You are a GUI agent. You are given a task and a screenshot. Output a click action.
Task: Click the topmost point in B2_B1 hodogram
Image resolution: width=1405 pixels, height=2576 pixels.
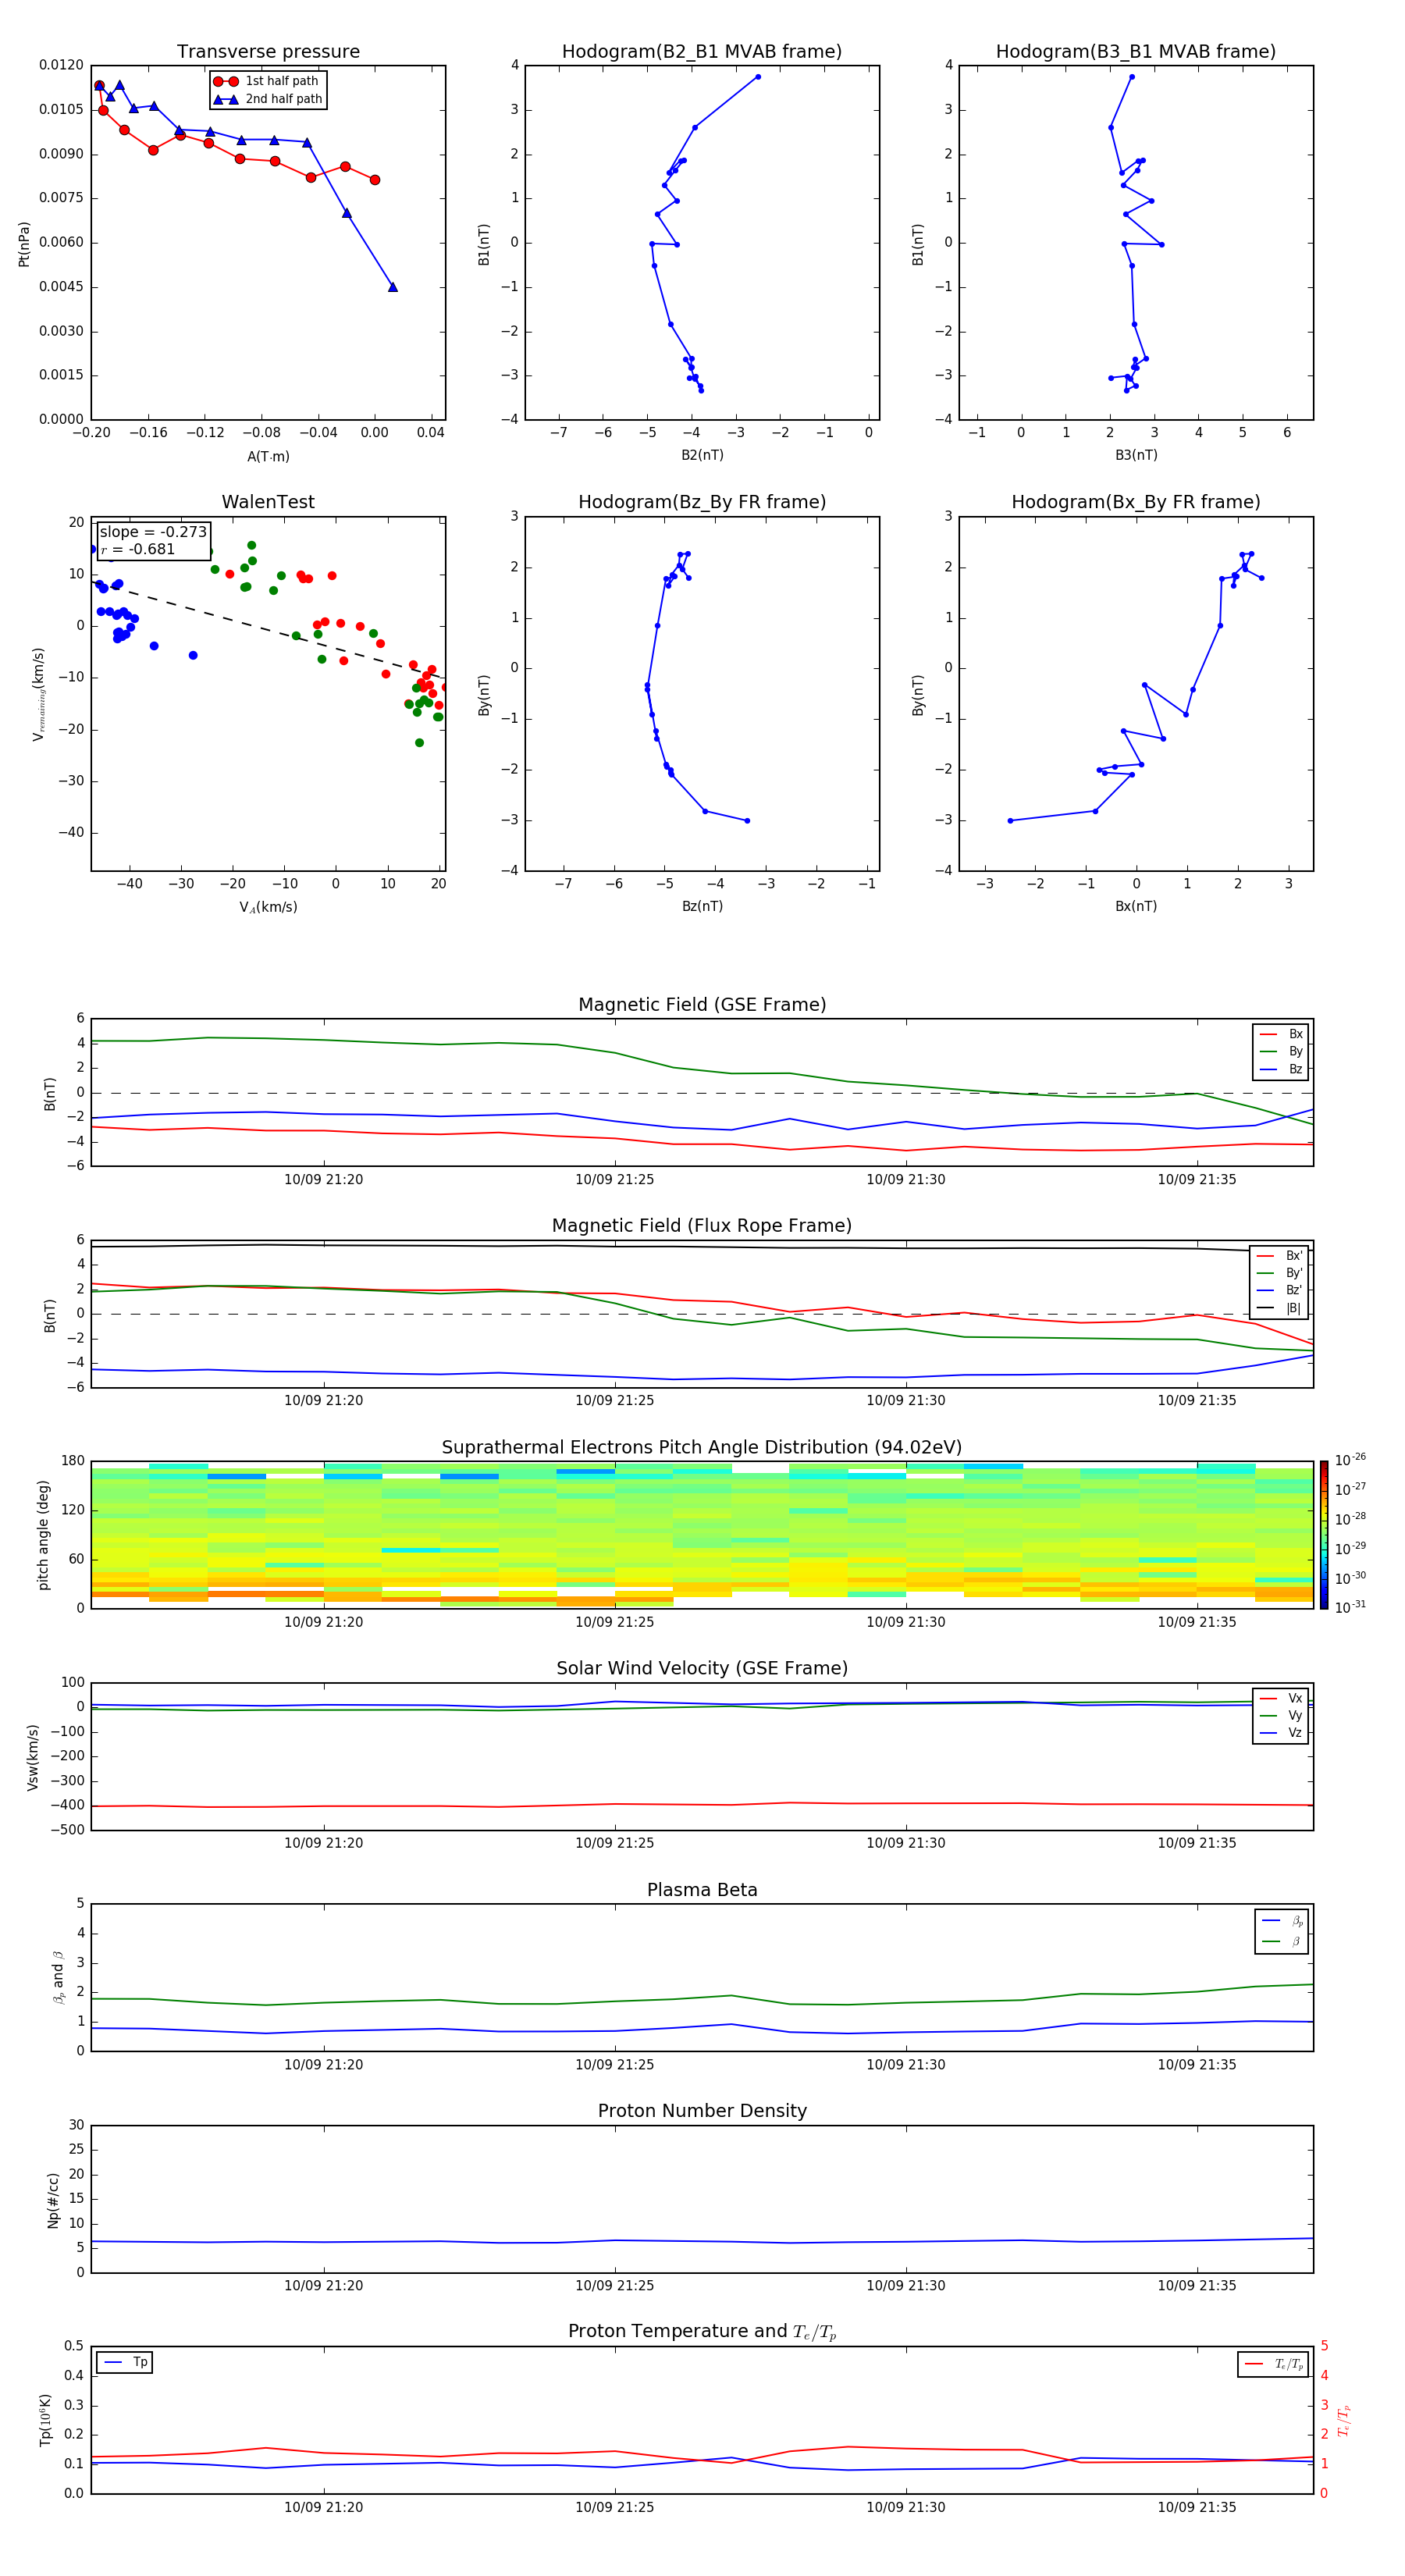758,76
